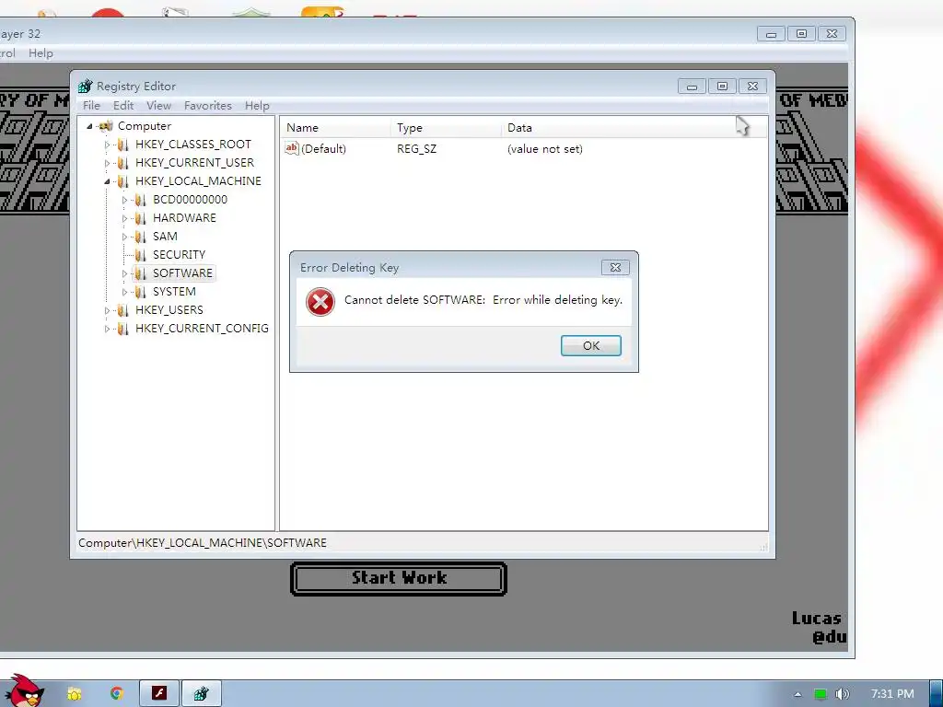Select the HKEY_USERS label
This screenshot has height=707, width=943.
169,310
